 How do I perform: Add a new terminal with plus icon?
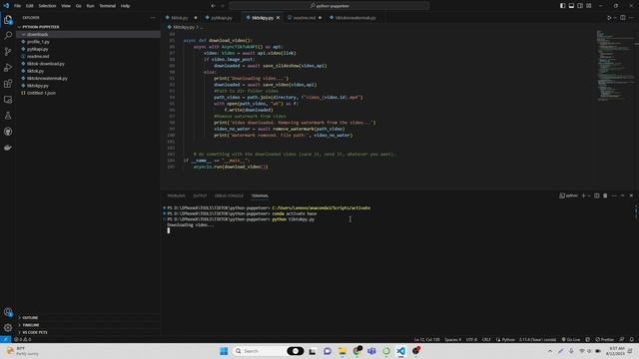tap(583, 195)
